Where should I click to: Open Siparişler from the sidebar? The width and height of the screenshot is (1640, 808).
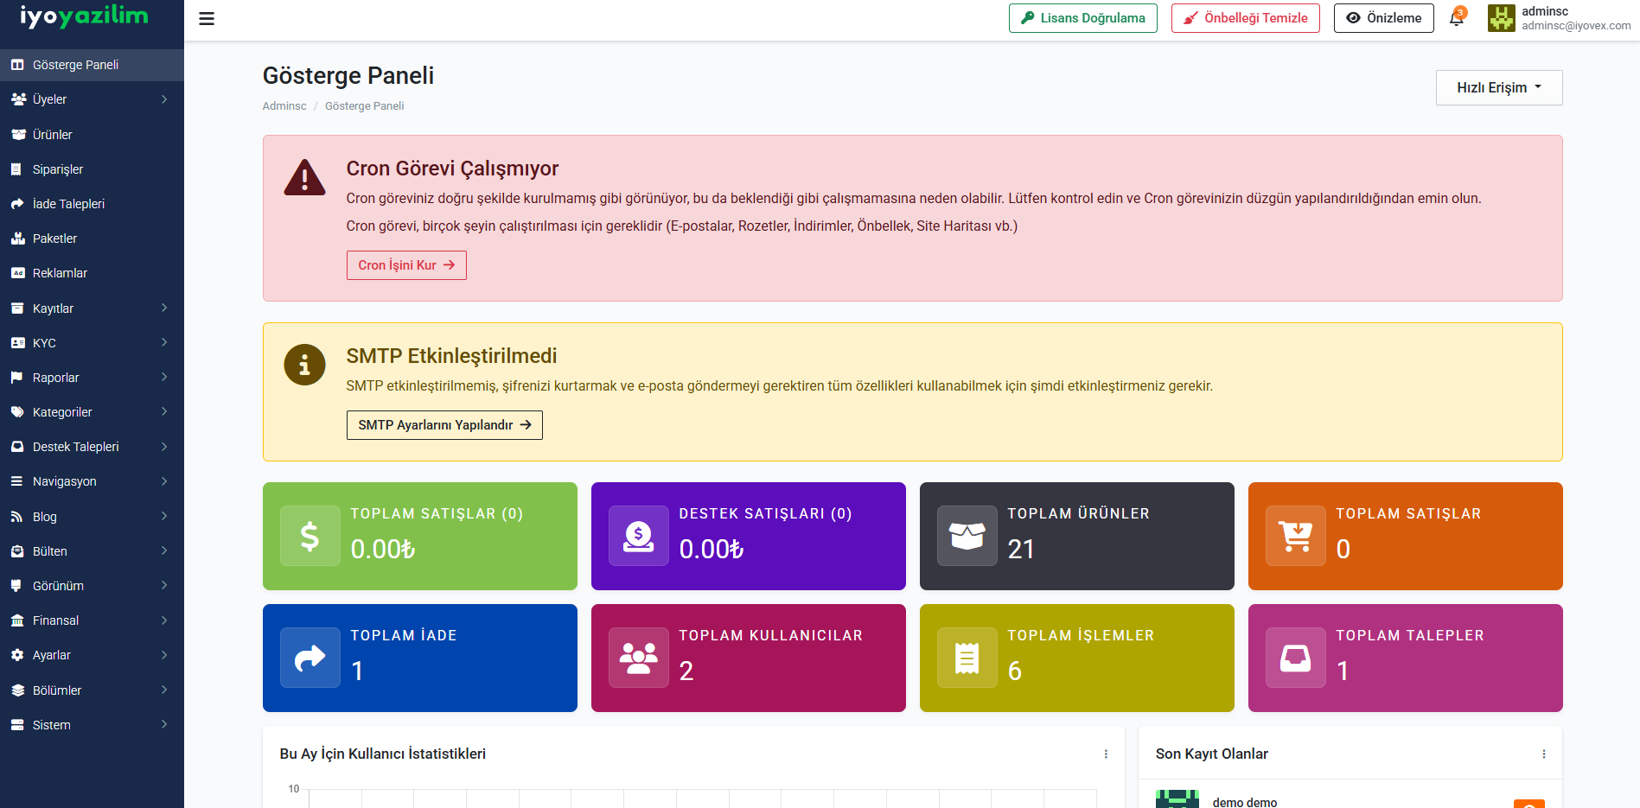tap(58, 169)
